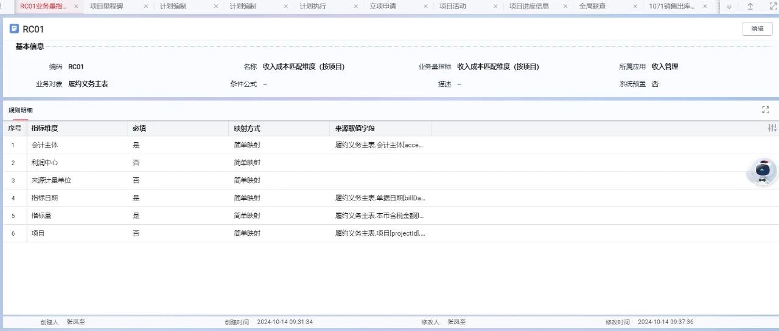Switch to the 全局联查 tab
Screen dimensions: 779x331
[592, 7]
